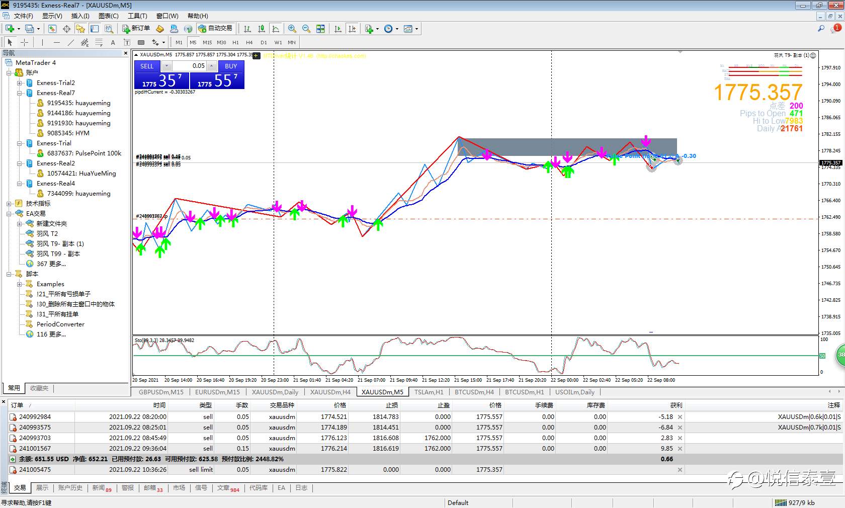Open the 收藏夹 navigator tab
This screenshot has height=508, width=845.
pyautogui.click(x=39, y=388)
